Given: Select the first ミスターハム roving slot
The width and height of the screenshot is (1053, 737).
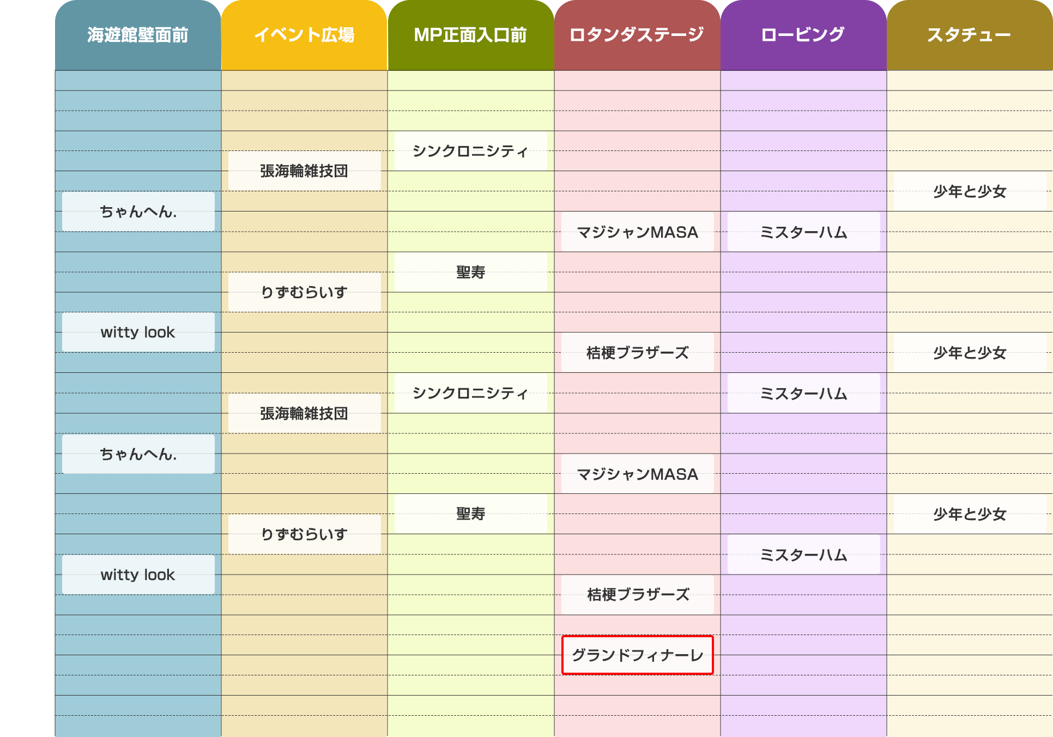Looking at the screenshot, I should tap(802, 232).
